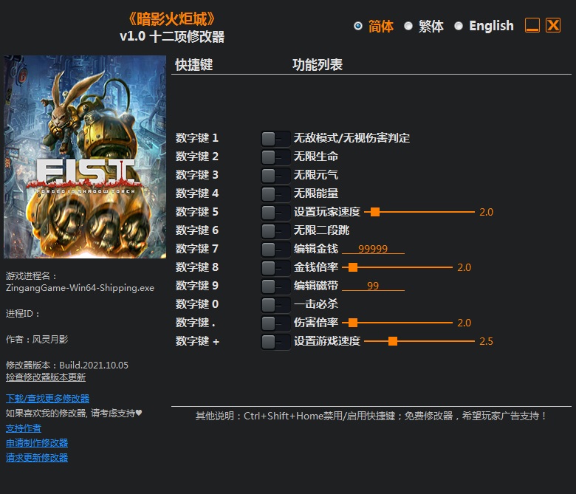Viewport: 576px width, 494px height.
Task: Click the 支持作者 link
Action: point(24,428)
